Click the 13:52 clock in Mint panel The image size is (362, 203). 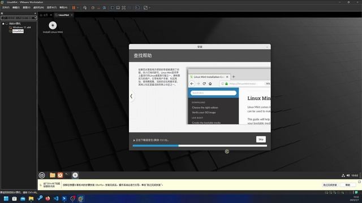(x=355, y=175)
